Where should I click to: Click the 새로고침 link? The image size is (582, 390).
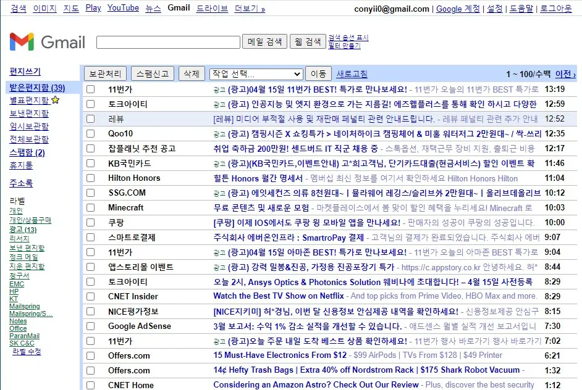(352, 74)
